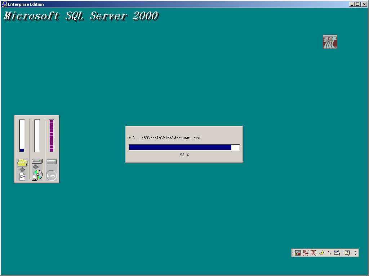Maximize the Enterprise Edition setup window
The image size is (369, 276).
pyautogui.click(x=358, y=4)
